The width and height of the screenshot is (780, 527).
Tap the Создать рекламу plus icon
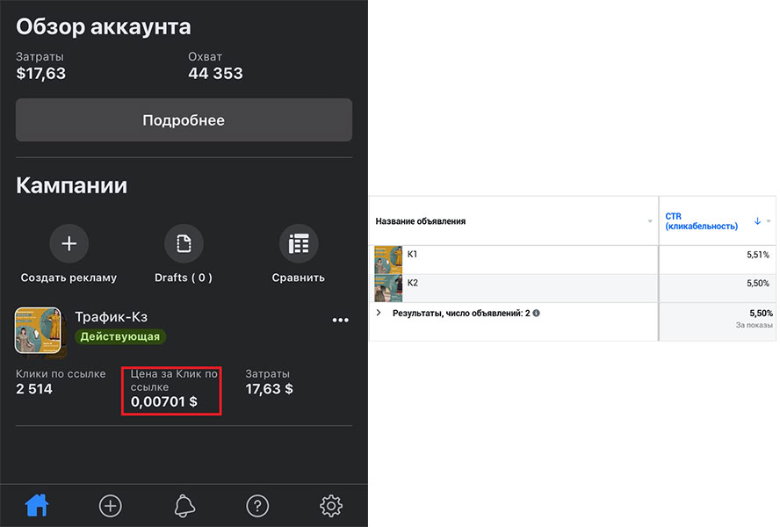click(x=69, y=243)
